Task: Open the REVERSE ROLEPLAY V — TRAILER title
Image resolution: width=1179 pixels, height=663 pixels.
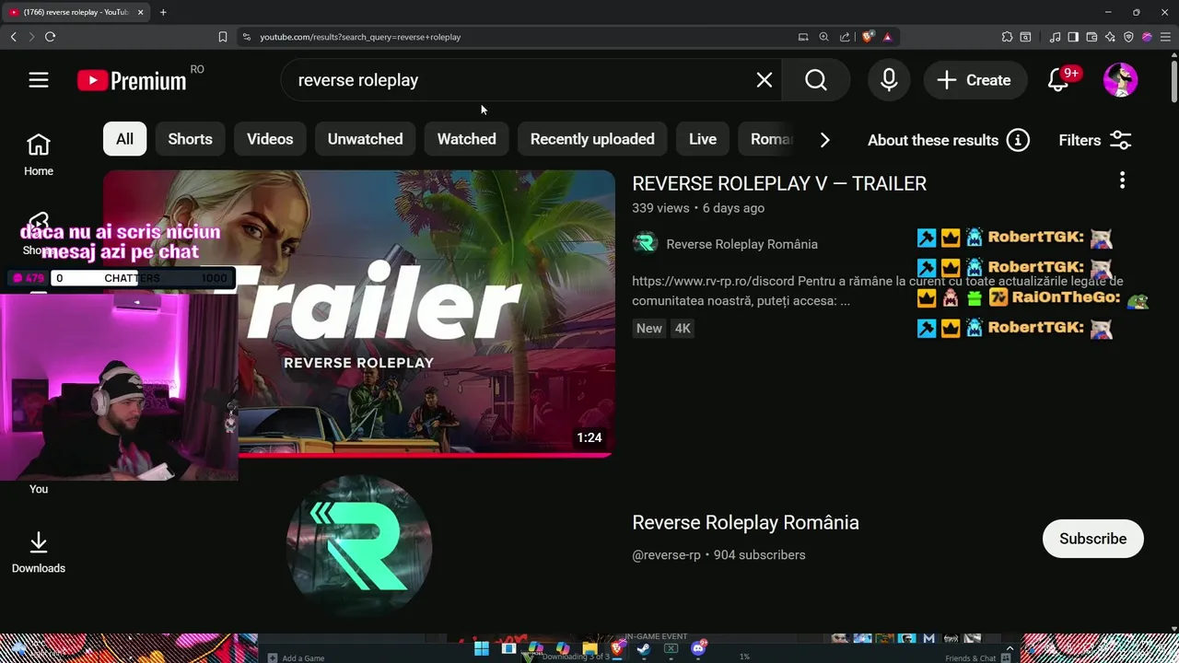Action: click(779, 183)
